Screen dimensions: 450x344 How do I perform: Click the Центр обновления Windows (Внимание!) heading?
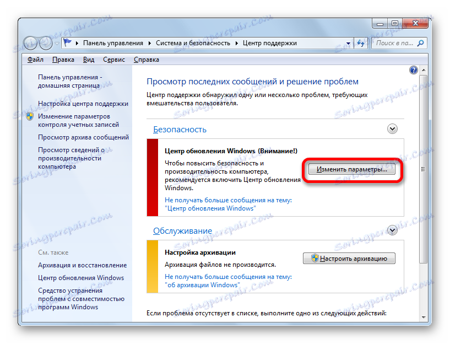[231, 151]
